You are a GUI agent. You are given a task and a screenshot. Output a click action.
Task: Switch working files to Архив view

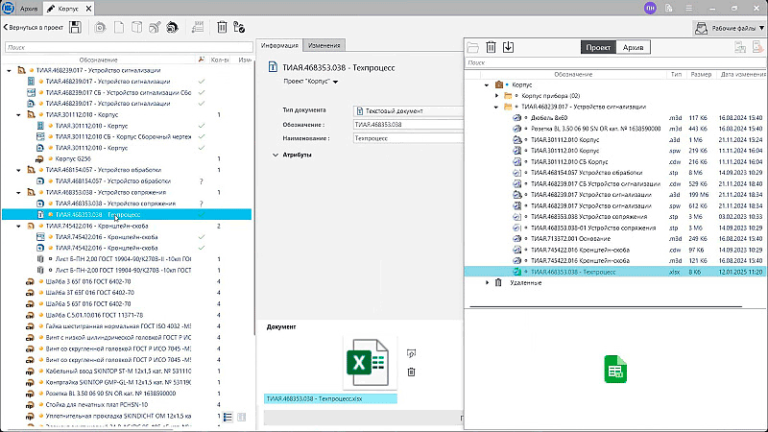pyautogui.click(x=633, y=47)
